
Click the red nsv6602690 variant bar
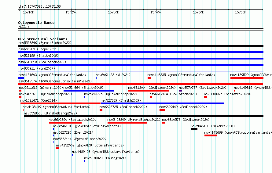pos(65,123)
